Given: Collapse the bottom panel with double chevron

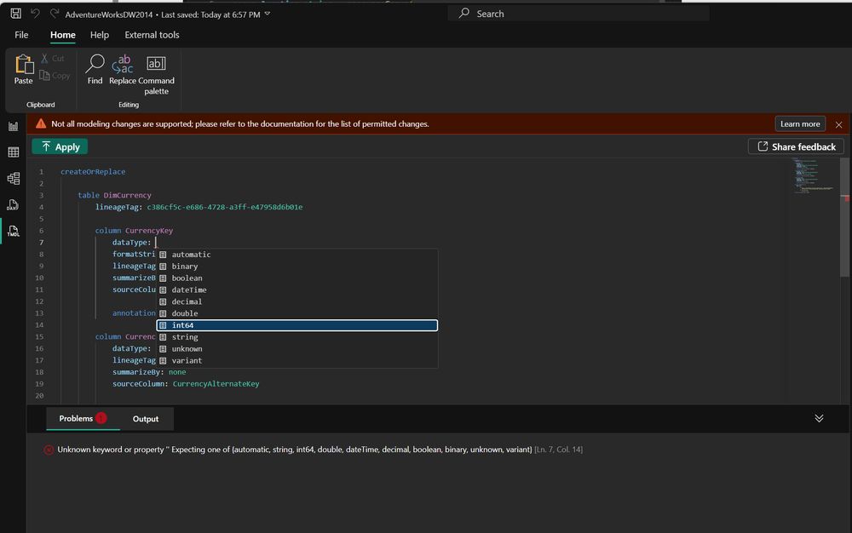Looking at the screenshot, I should coord(819,418).
